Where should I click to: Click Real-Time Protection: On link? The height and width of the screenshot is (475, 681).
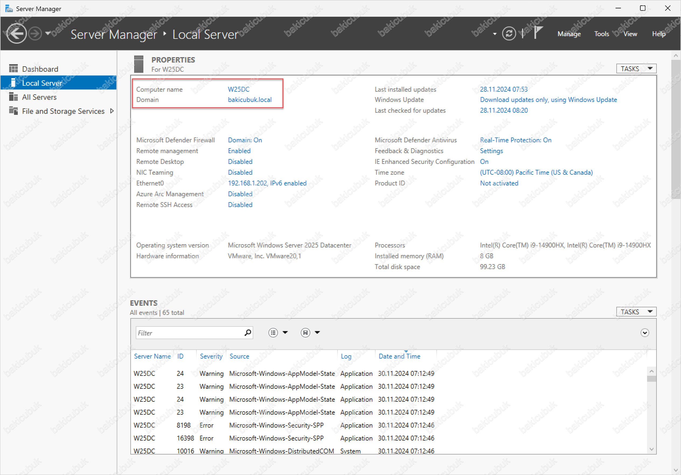pyautogui.click(x=516, y=140)
